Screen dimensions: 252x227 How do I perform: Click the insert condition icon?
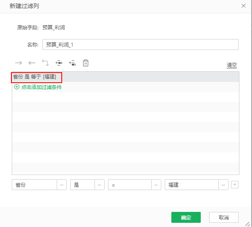(59, 63)
